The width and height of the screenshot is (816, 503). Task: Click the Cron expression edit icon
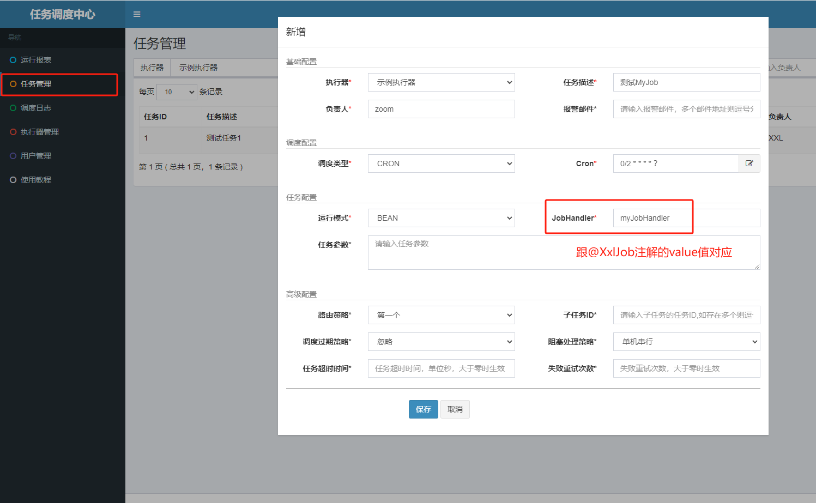pyautogui.click(x=749, y=163)
